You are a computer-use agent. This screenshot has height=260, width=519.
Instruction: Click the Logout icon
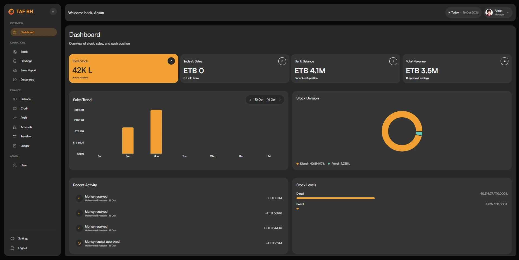[x=12, y=248]
